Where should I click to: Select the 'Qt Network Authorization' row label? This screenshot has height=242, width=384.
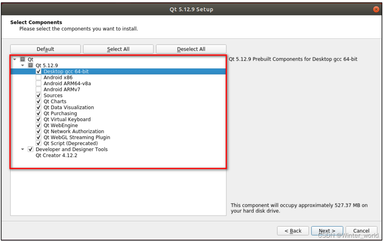(x=74, y=132)
